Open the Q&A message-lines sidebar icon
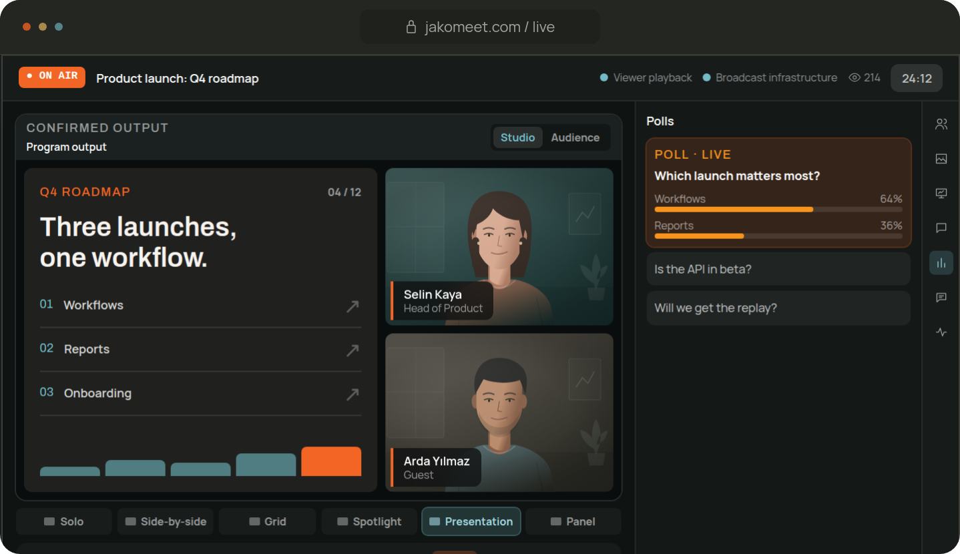 [941, 298]
